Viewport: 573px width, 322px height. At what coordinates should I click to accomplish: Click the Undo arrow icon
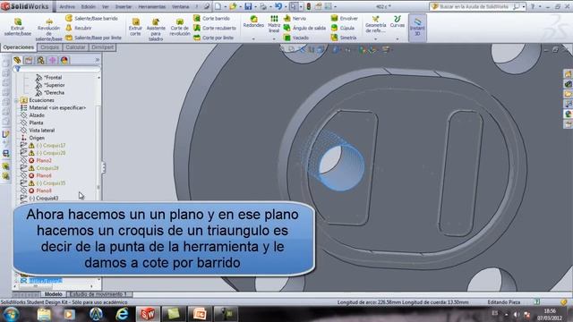[x=278, y=6]
